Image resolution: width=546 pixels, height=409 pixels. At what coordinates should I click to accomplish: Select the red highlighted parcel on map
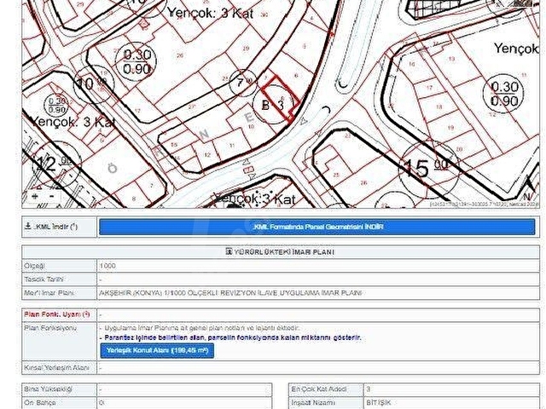[281, 99]
